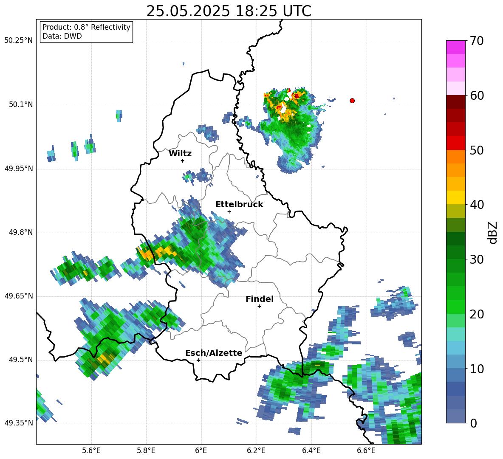Viewport: 503px width, 459px height.
Task: Click the dark red colorbar segment below 60
Action: pos(455,101)
